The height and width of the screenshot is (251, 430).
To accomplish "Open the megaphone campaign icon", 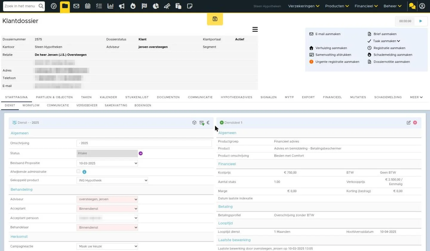I will pos(122,6).
